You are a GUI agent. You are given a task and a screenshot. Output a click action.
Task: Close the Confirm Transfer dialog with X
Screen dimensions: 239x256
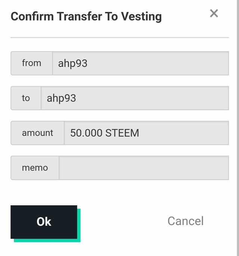(x=214, y=13)
